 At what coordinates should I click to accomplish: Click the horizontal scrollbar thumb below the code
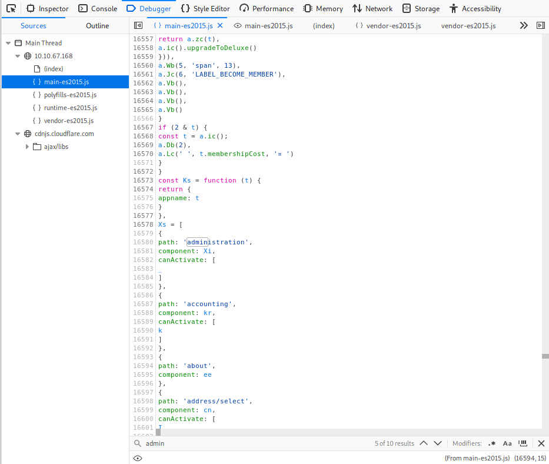tap(158, 432)
